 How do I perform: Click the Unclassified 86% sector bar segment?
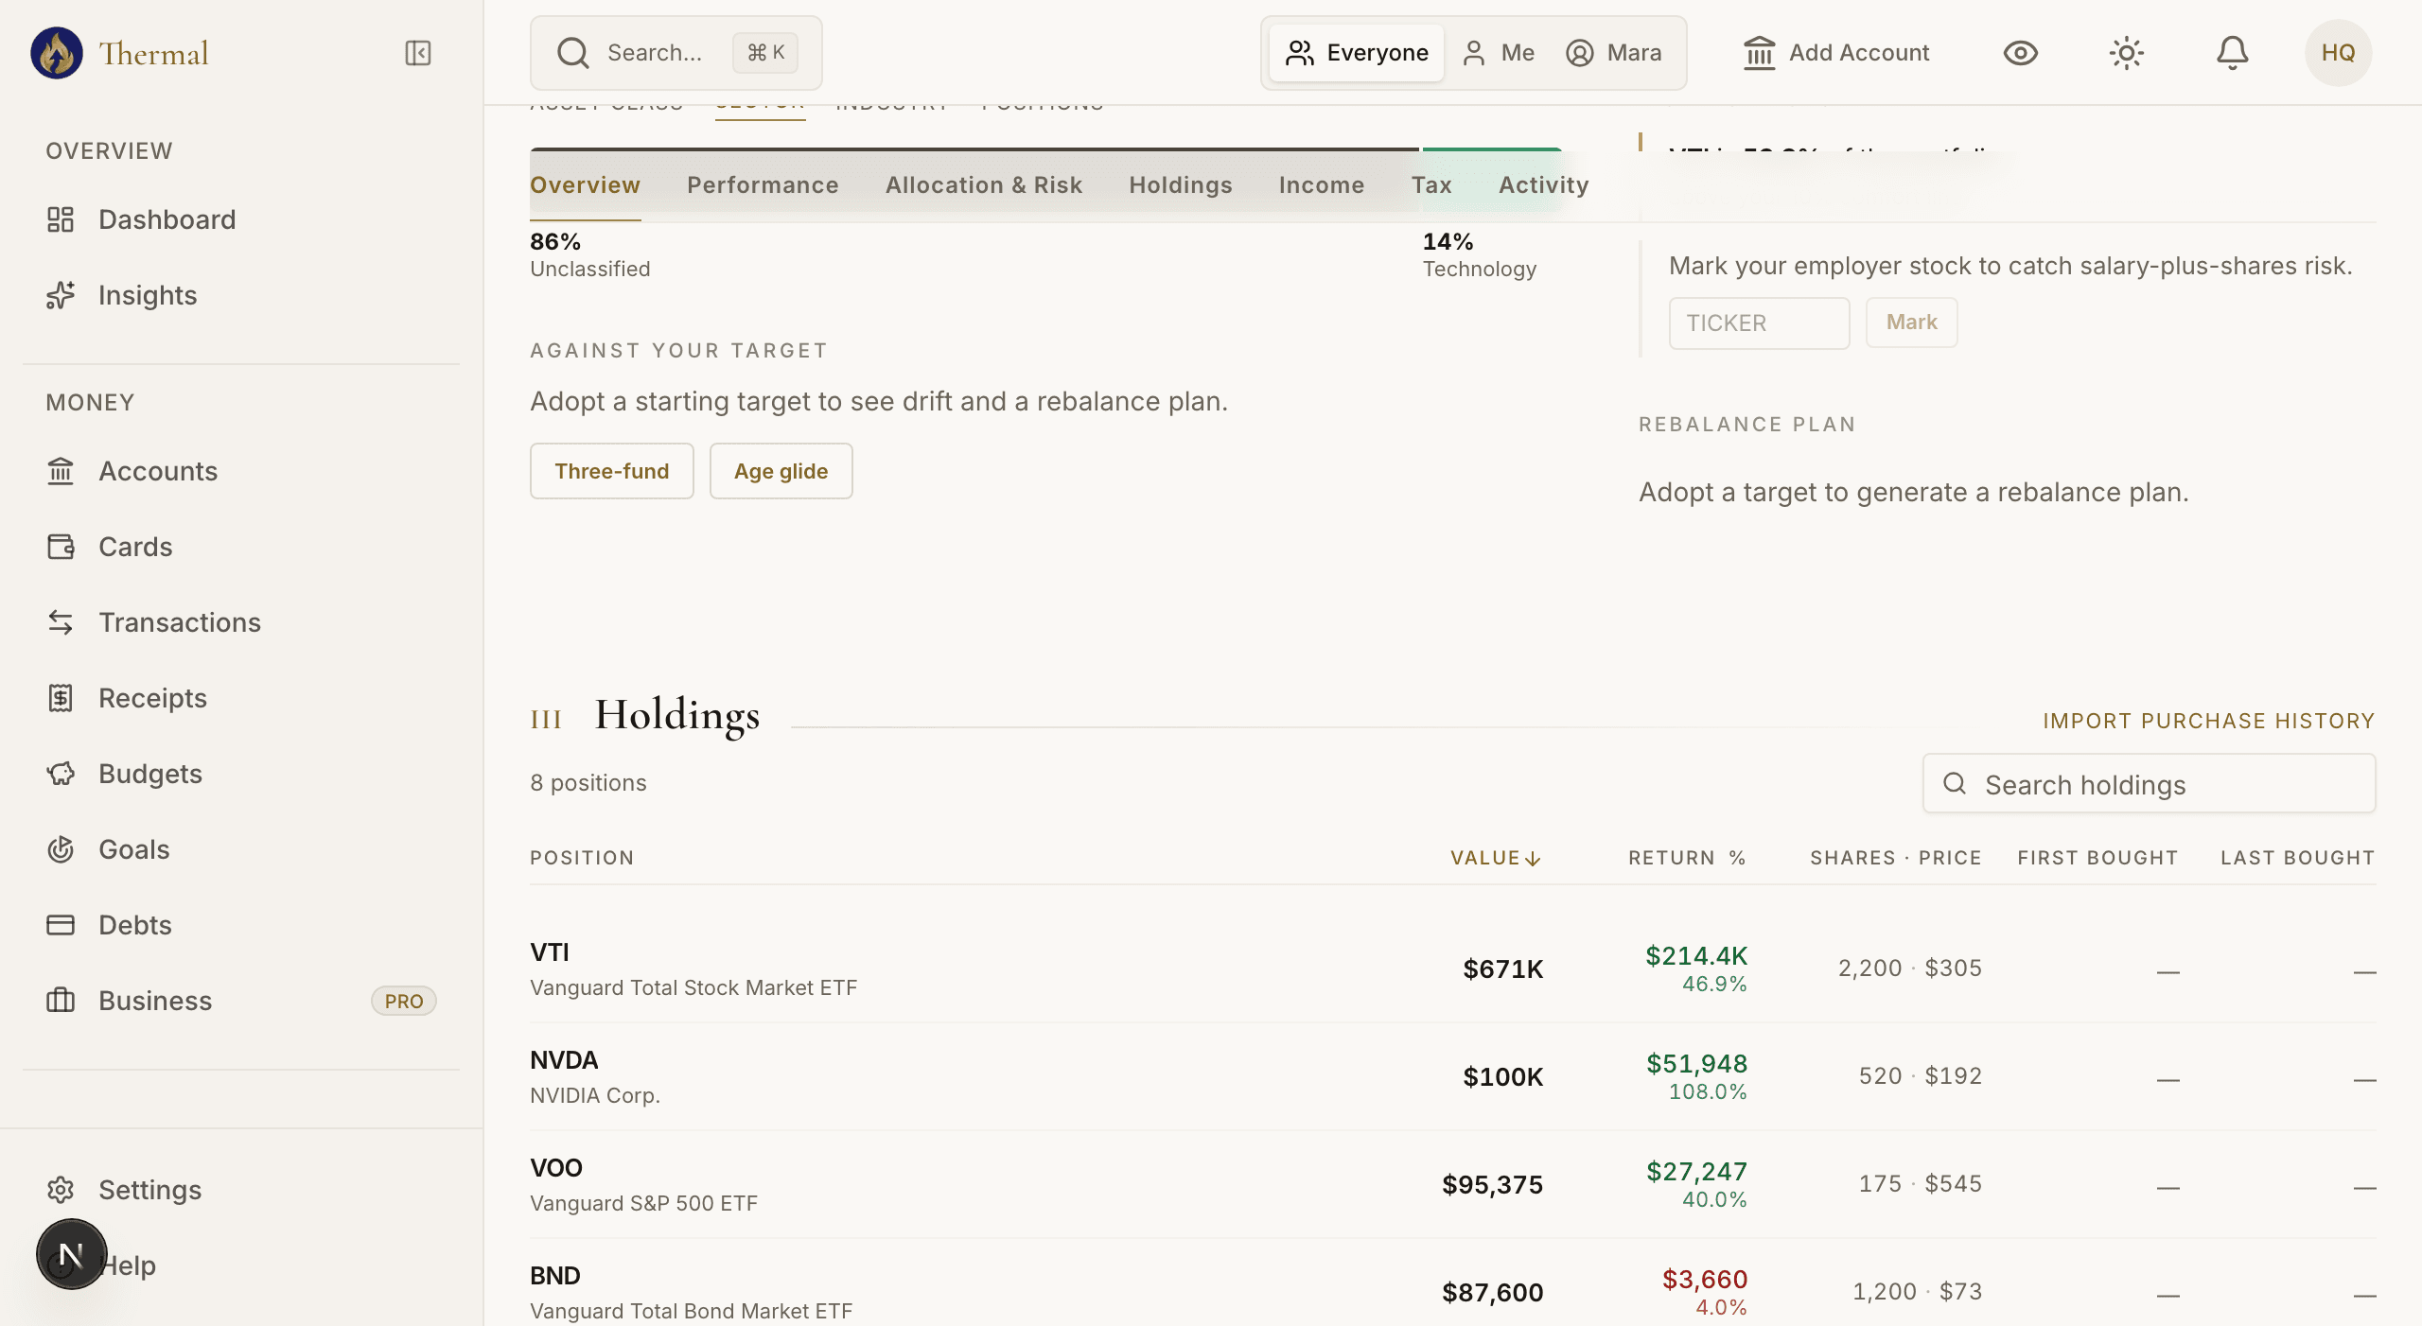tap(974, 149)
